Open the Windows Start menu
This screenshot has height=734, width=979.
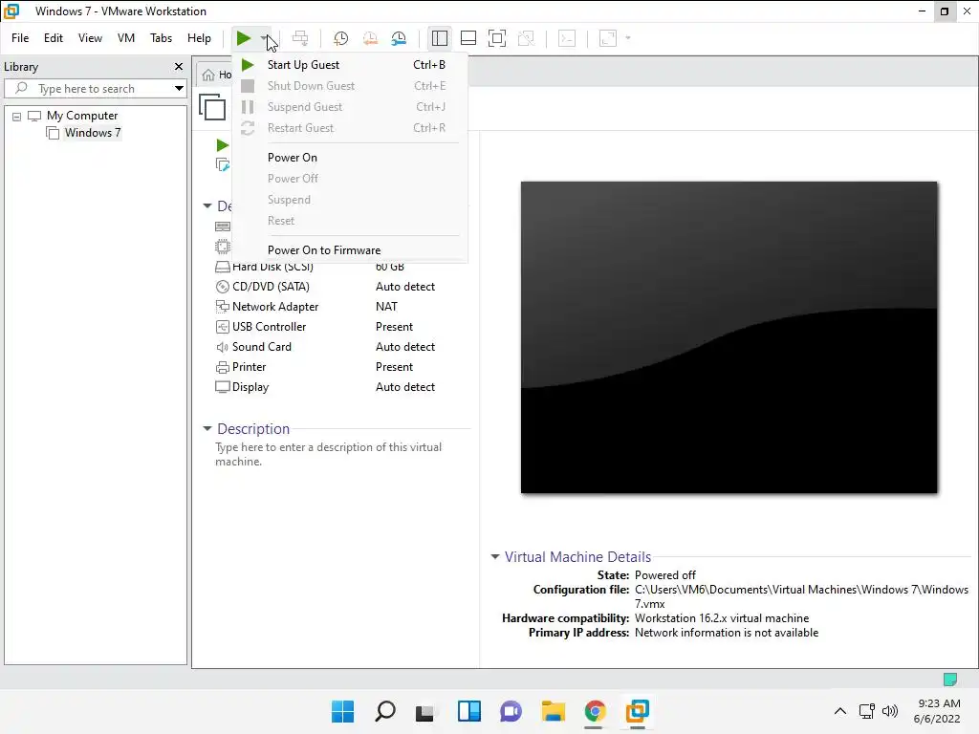(343, 711)
